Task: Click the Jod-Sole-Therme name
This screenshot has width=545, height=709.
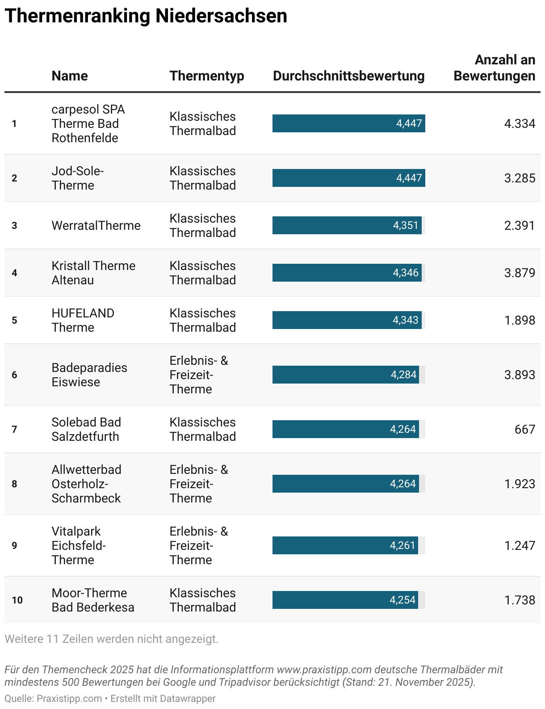Action: click(78, 178)
